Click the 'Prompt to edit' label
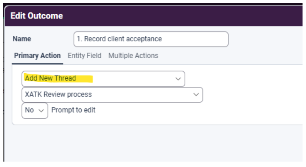Image resolution: width=306 pixels, height=167 pixels. click(x=73, y=110)
